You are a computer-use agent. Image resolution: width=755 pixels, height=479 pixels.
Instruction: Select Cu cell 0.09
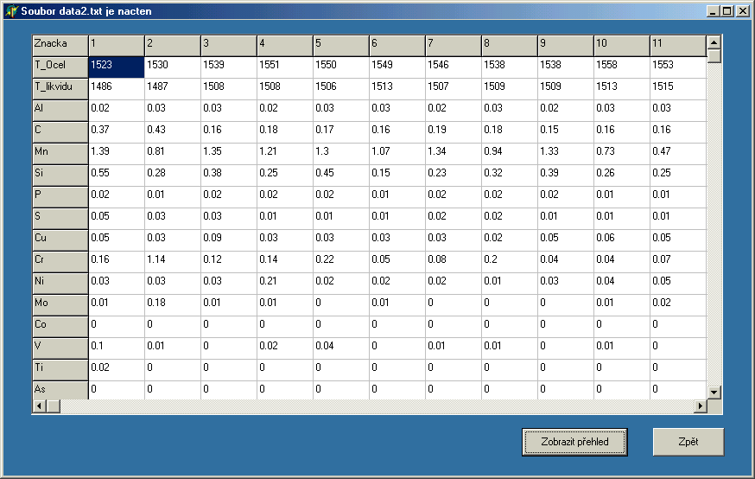pyautogui.click(x=229, y=241)
